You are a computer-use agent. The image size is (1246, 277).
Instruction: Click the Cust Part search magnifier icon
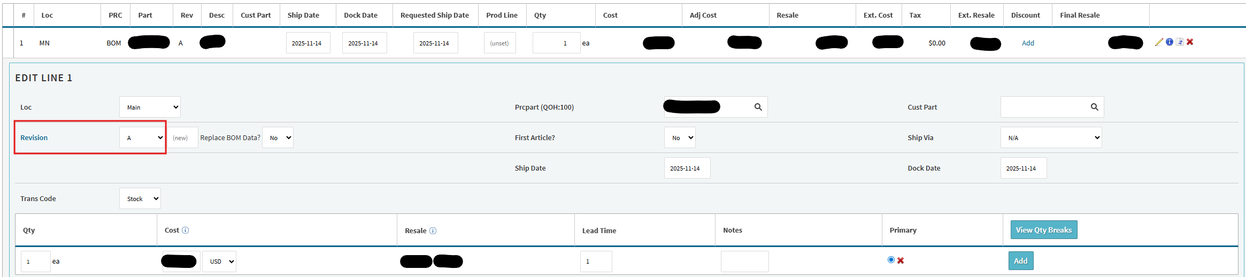(1094, 107)
